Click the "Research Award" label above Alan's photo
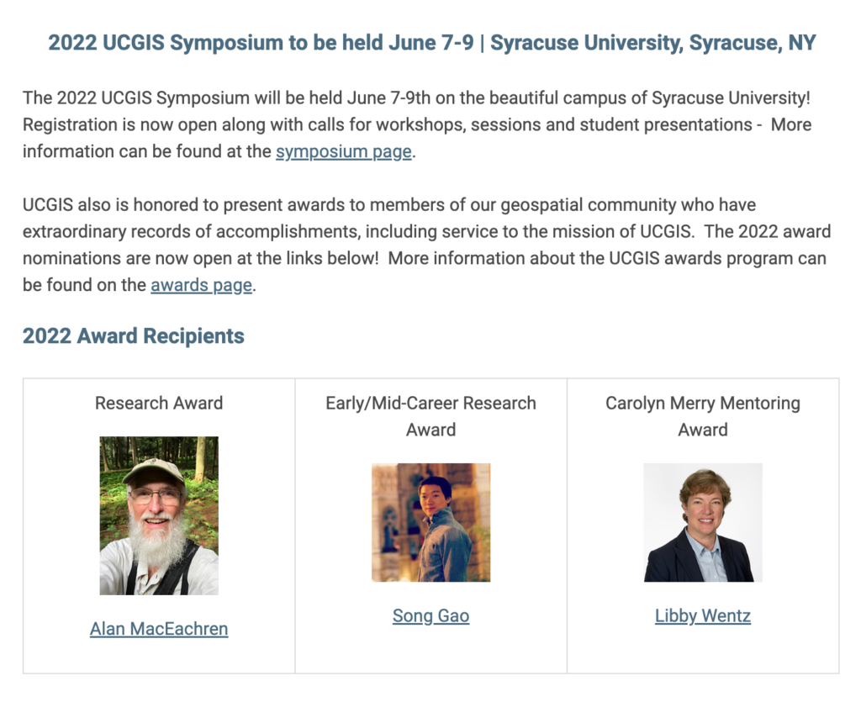The image size is (861, 702). pos(159,403)
